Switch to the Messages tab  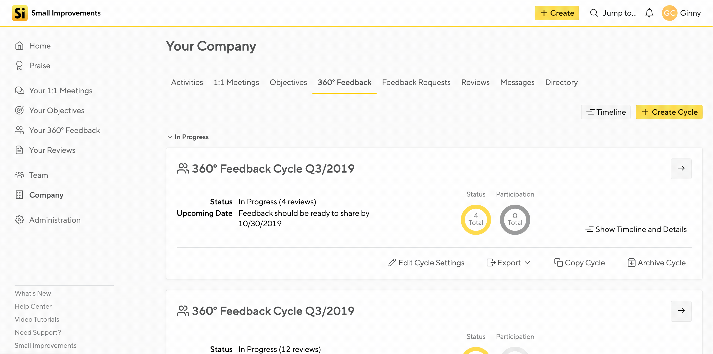[517, 82]
